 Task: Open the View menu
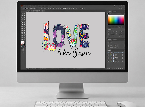43,6
